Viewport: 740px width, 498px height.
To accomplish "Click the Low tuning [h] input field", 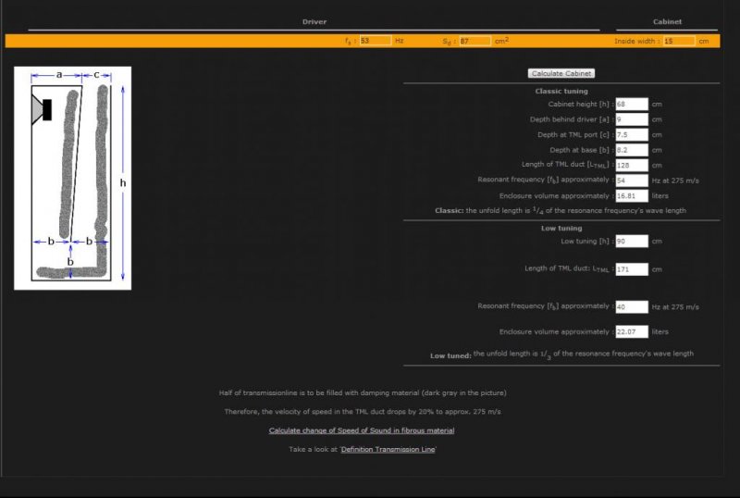I will click(631, 241).
